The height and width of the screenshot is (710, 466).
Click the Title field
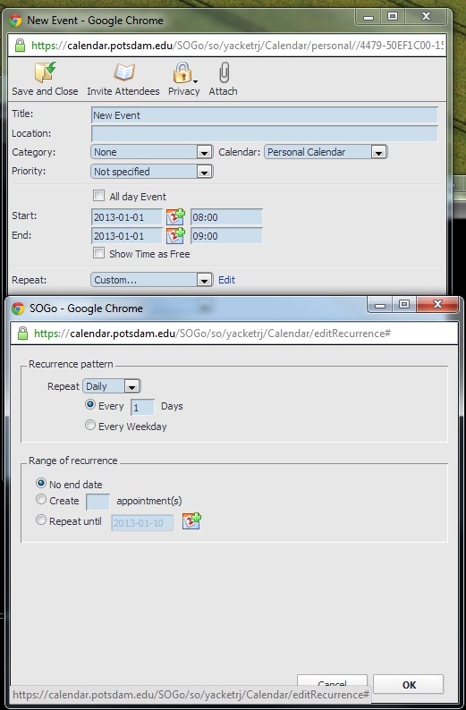point(265,115)
